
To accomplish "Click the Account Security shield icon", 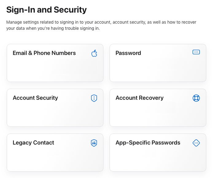I will click(x=94, y=98).
